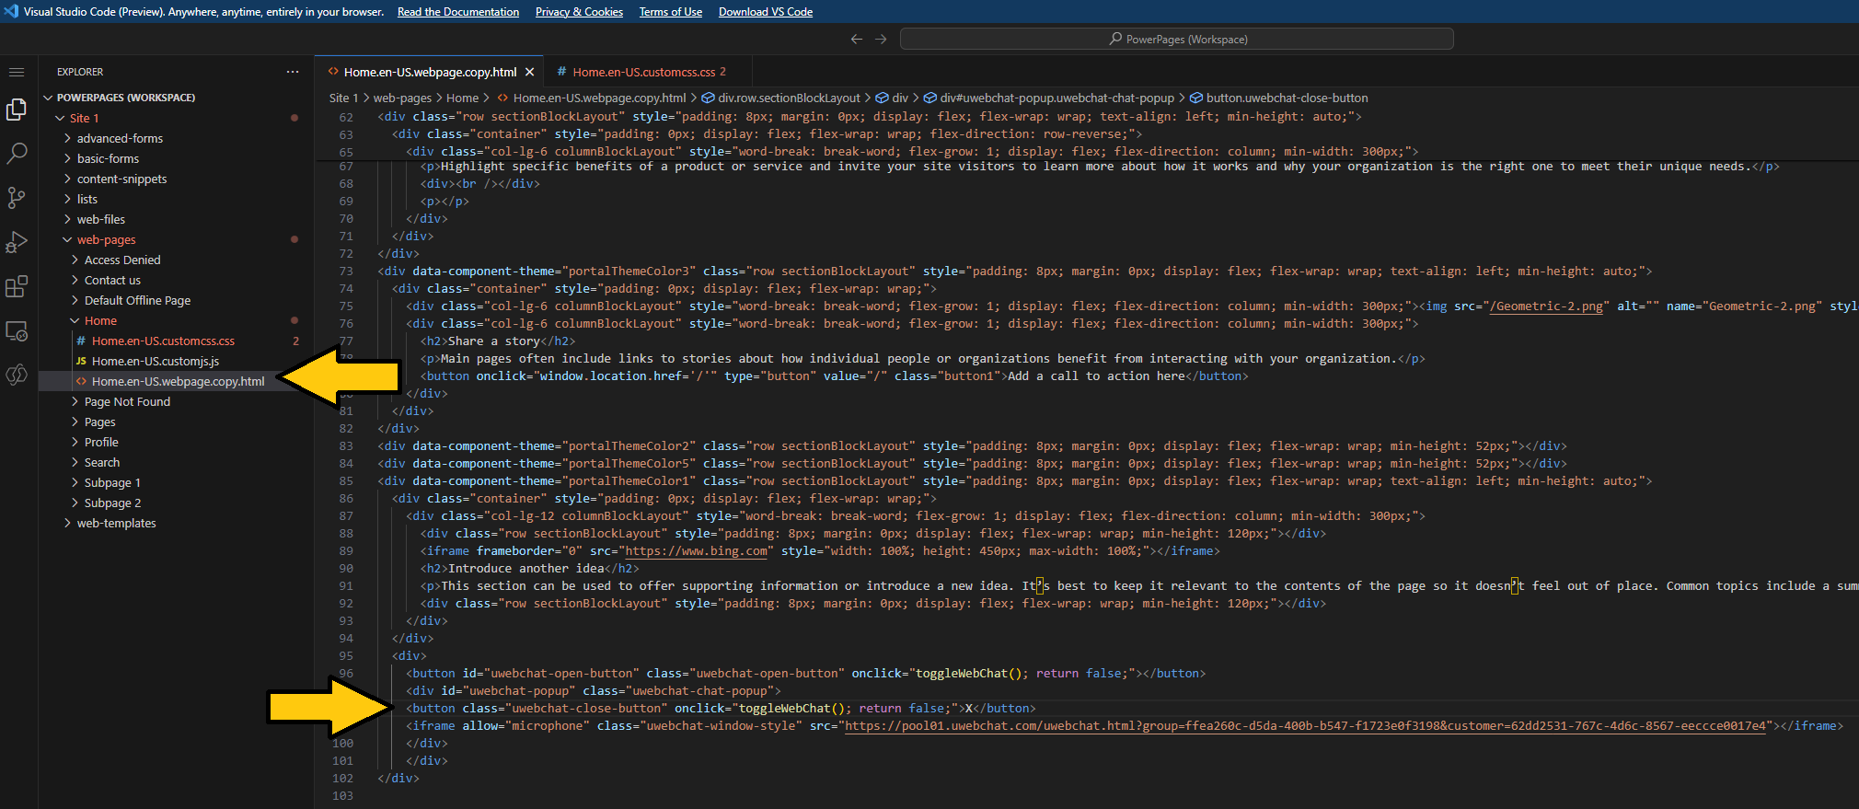Collapse the web-pages folder
The width and height of the screenshot is (1859, 809).
[106, 240]
